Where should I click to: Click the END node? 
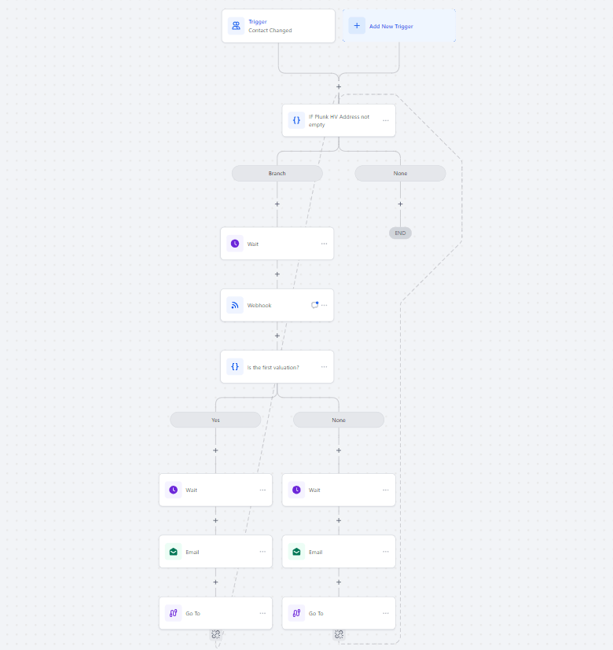(x=400, y=233)
